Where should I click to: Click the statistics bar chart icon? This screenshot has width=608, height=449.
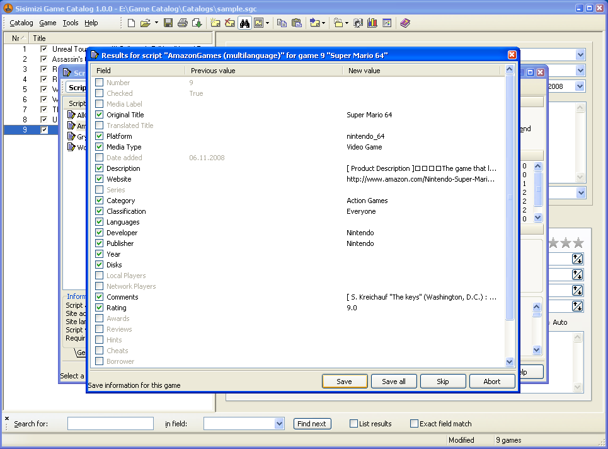pos(372,23)
